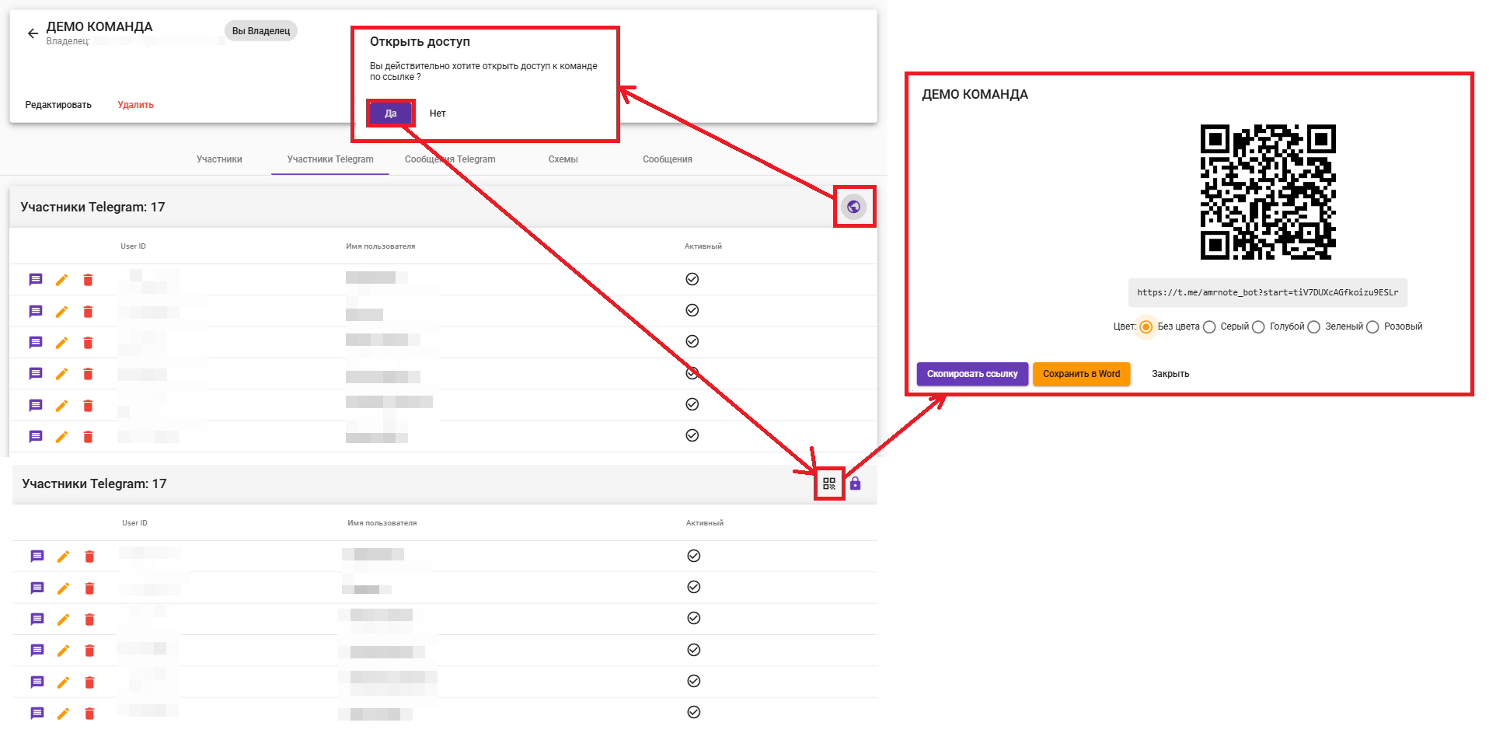Click Редактировать to edit the team

click(x=58, y=105)
